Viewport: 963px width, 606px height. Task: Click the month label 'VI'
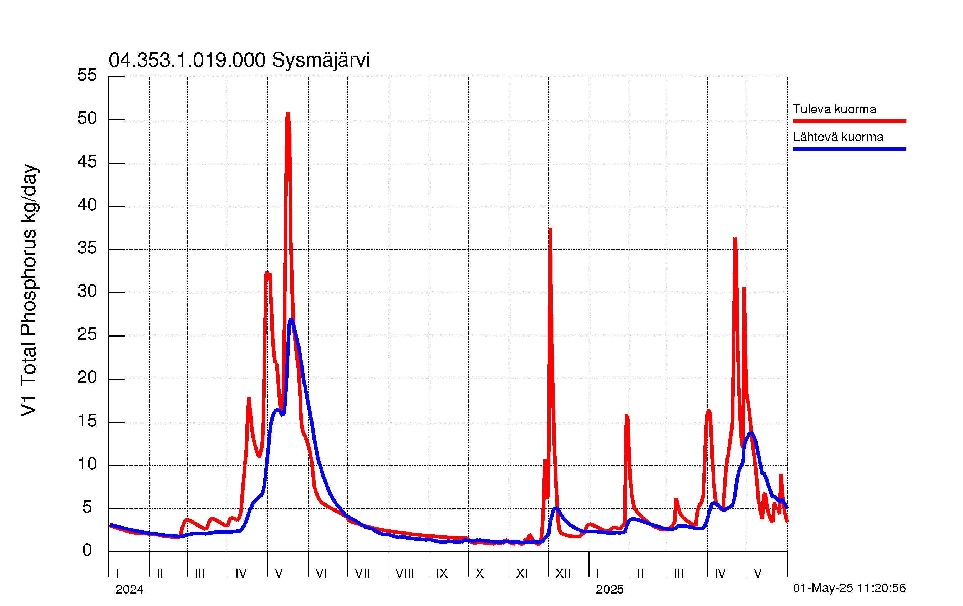click(x=321, y=574)
